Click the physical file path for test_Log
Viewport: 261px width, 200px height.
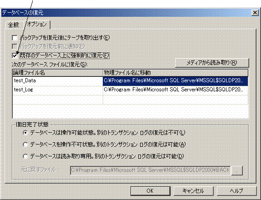175,90
